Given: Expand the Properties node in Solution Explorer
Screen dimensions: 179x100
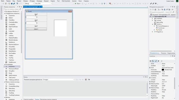Looking at the screenshot, I should pos(152,19).
